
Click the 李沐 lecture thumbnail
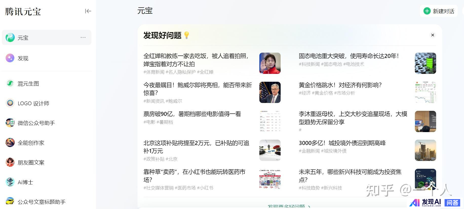pyautogui.click(x=426, y=121)
